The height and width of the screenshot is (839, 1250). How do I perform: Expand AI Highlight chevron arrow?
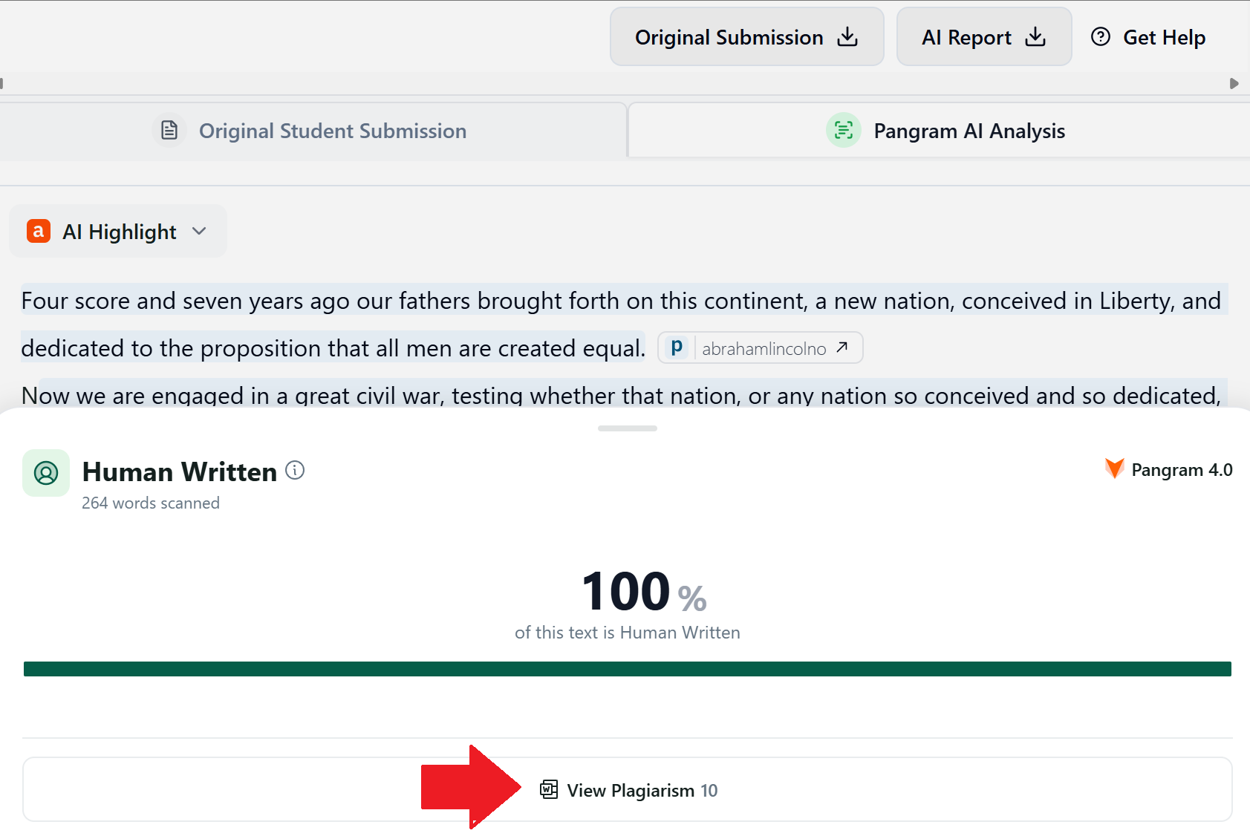point(199,231)
